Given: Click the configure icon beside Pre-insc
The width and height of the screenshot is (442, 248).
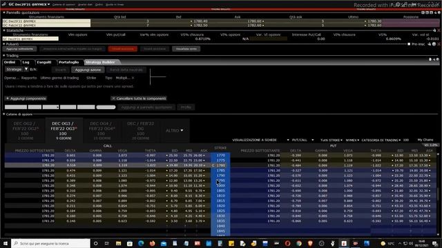Looking at the screenshot, I should point(434,44).
